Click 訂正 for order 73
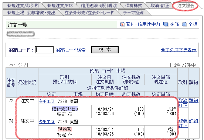The image size is (204, 140). click(183, 126)
